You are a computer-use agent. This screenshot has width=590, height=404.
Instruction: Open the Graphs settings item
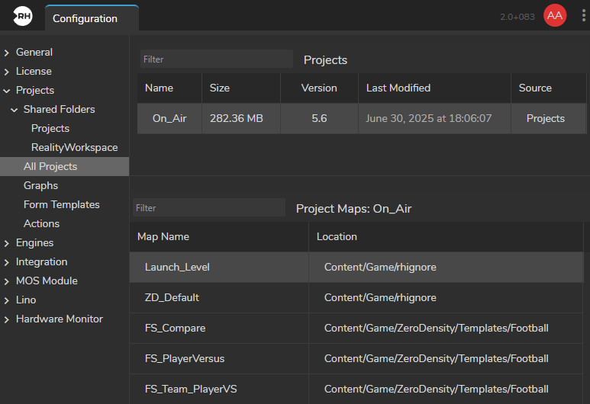40,185
